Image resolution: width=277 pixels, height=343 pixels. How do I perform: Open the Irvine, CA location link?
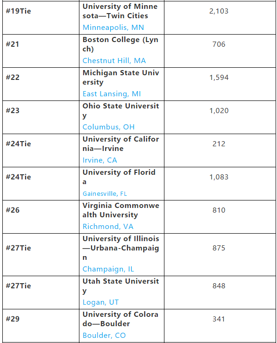point(99,160)
